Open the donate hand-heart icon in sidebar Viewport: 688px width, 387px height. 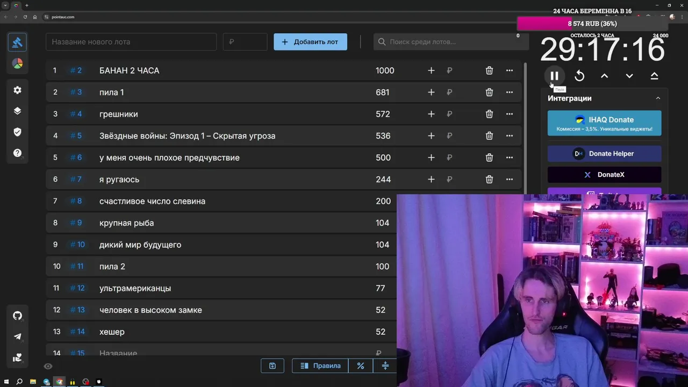(x=17, y=357)
